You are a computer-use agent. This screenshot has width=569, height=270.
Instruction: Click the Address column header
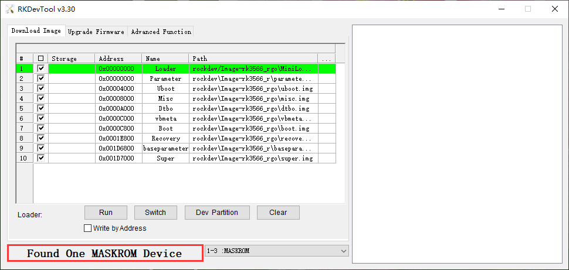(x=118, y=59)
